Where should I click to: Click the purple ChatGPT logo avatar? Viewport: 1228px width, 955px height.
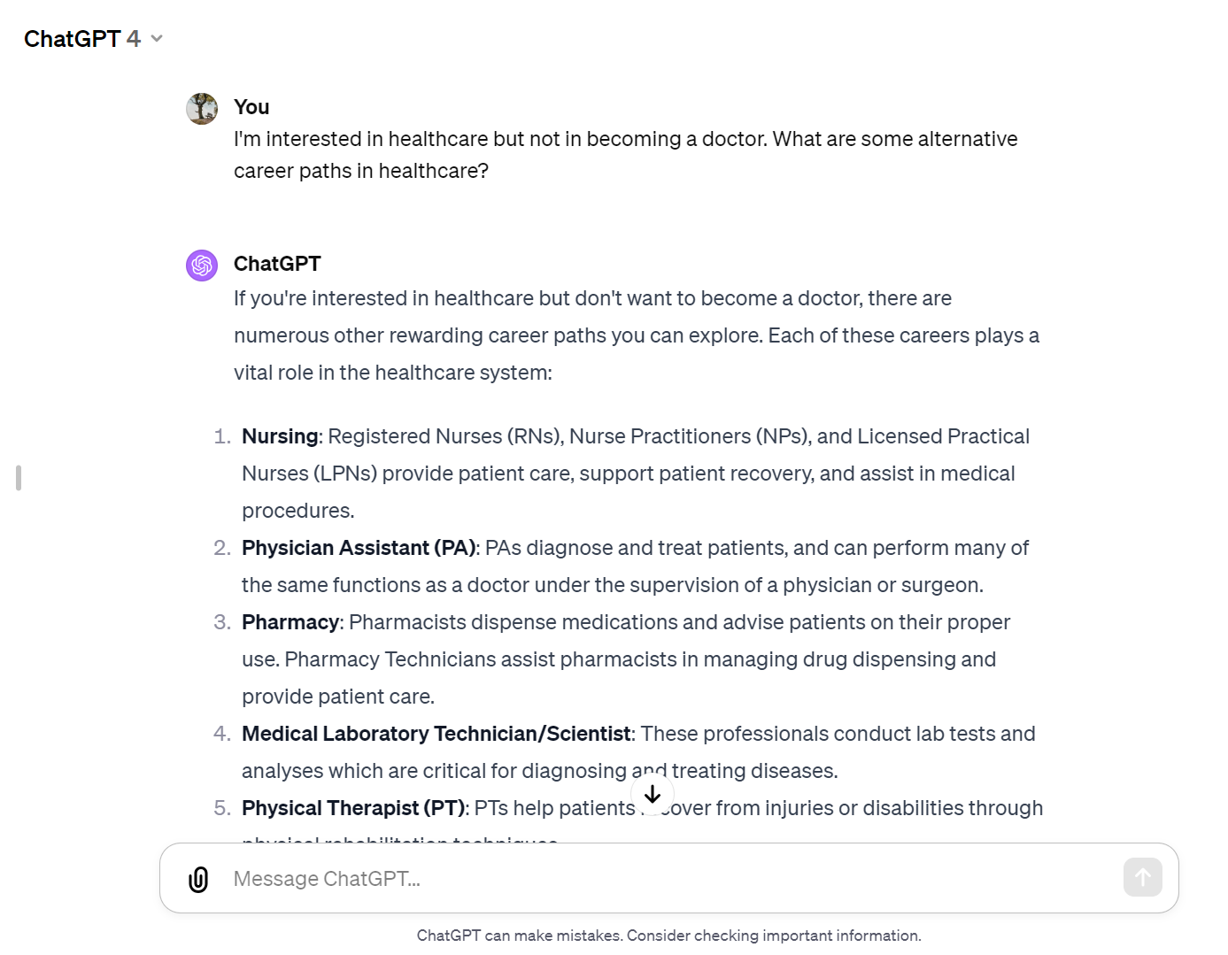(x=202, y=266)
